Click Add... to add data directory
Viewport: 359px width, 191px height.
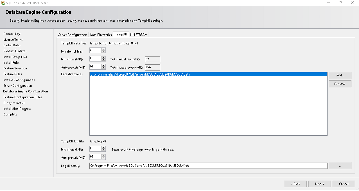point(340,76)
